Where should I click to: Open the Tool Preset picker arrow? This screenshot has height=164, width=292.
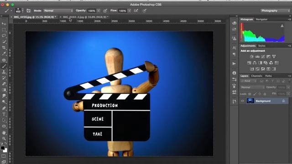point(11,11)
